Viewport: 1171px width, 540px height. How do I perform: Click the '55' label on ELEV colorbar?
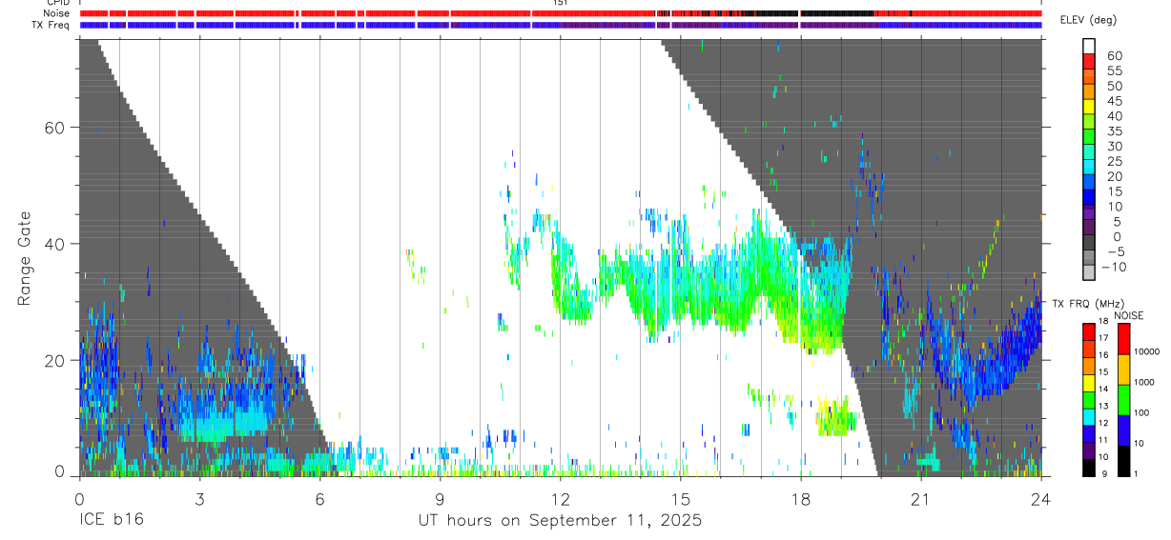1114,71
